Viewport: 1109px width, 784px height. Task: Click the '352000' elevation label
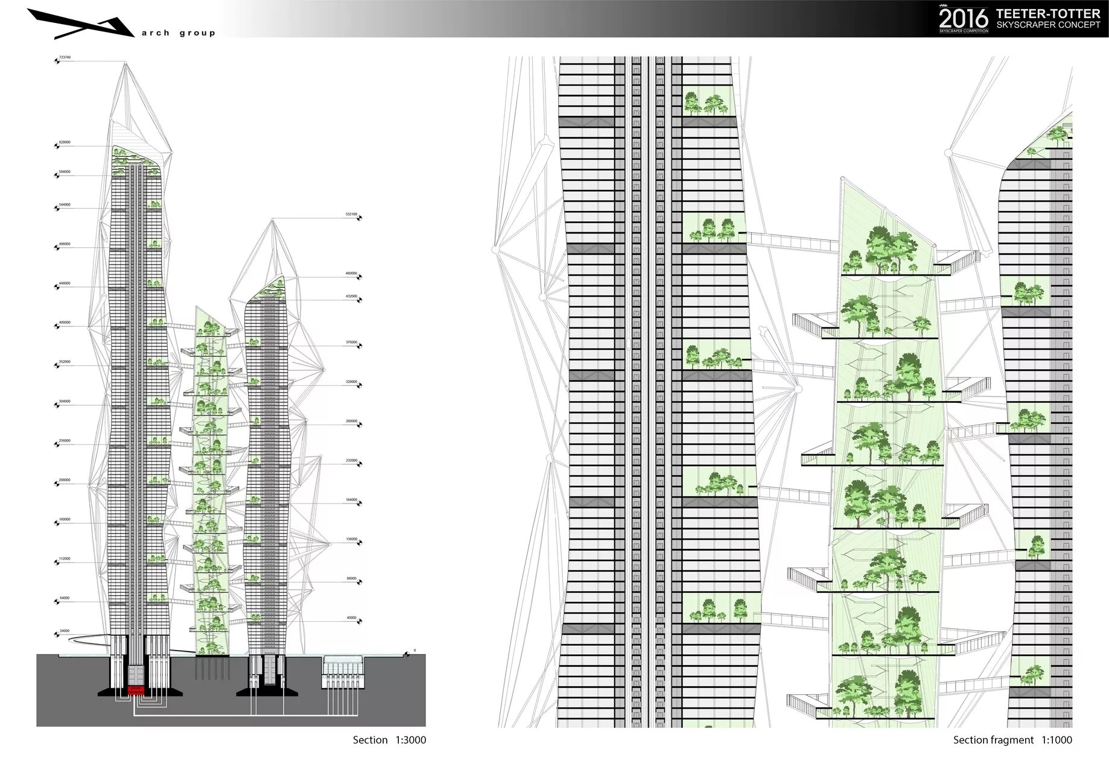[65, 362]
